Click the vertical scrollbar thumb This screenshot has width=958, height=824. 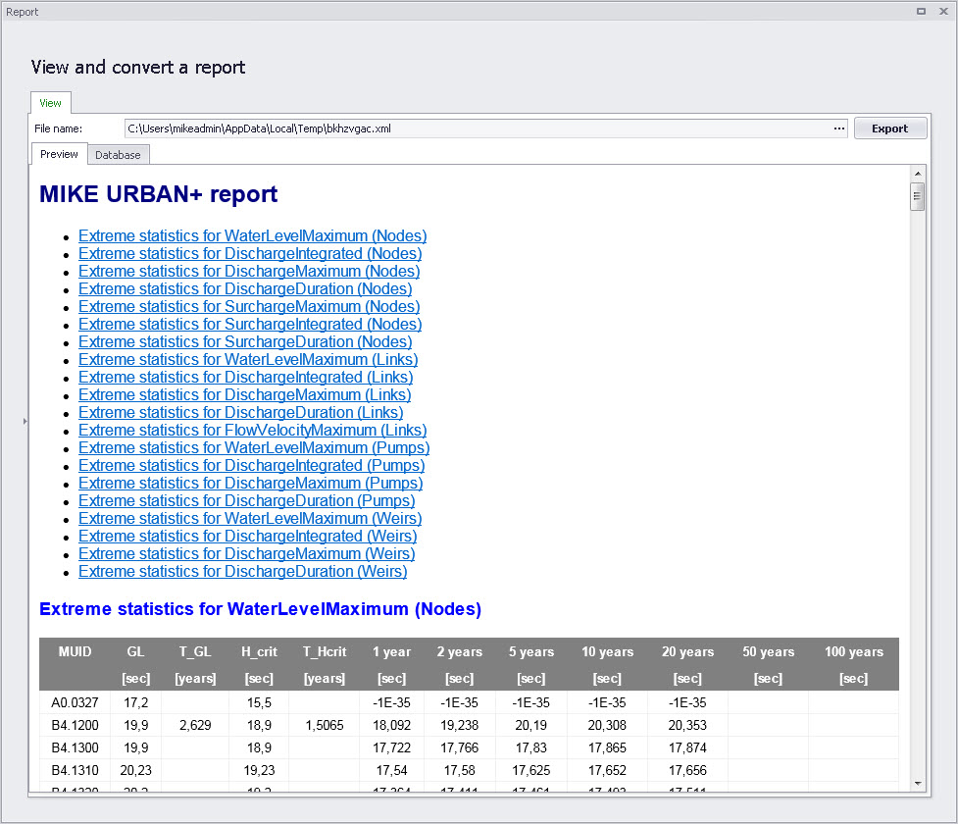tap(917, 196)
